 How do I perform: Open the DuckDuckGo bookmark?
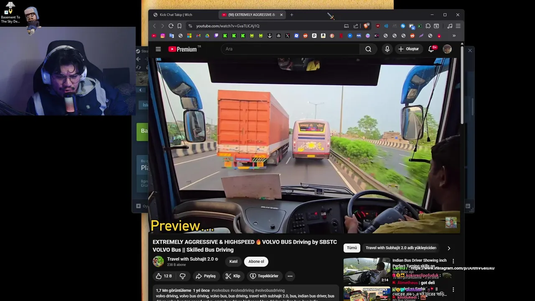click(332, 36)
